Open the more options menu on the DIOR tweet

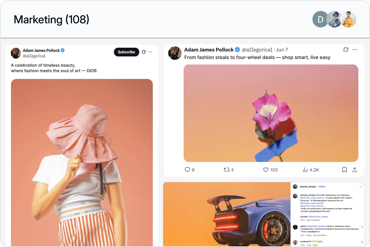pos(150,52)
